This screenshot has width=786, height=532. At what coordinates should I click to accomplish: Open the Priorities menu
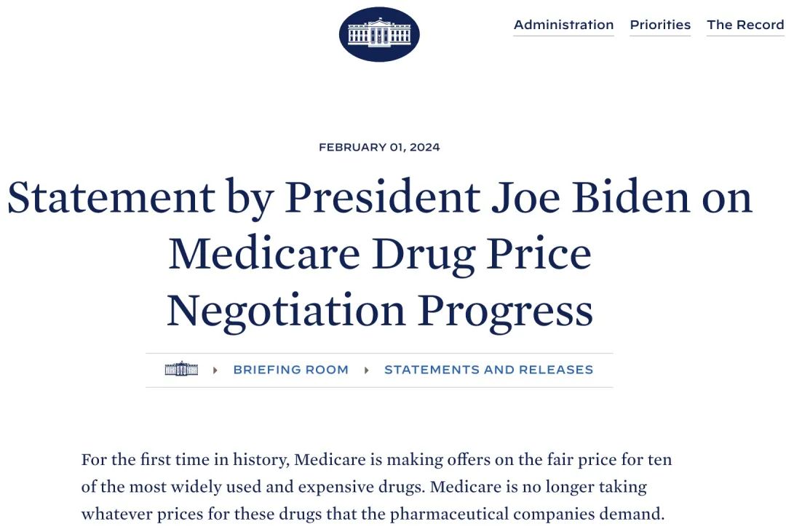pos(660,25)
